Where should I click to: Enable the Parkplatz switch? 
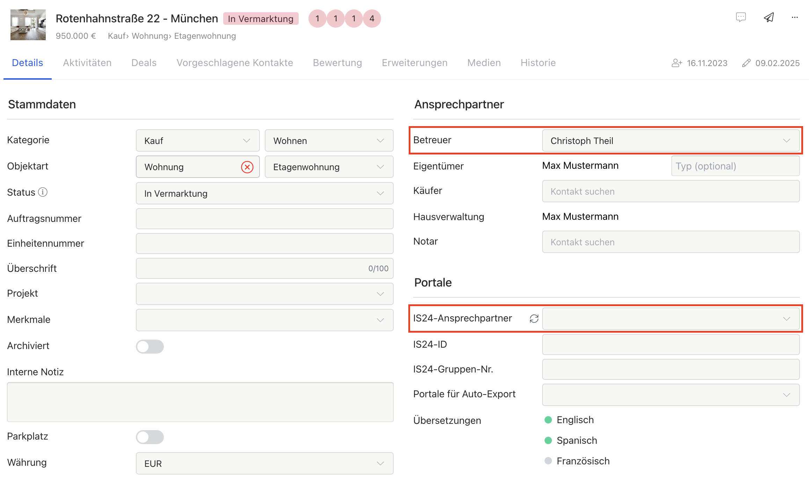click(x=150, y=437)
